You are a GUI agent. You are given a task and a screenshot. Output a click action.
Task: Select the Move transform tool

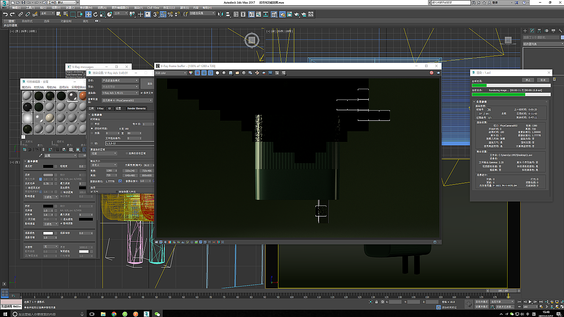tap(89, 14)
